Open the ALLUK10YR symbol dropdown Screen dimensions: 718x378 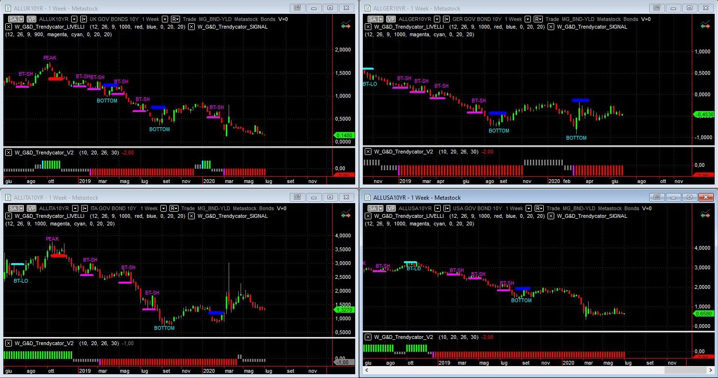click(x=75, y=19)
